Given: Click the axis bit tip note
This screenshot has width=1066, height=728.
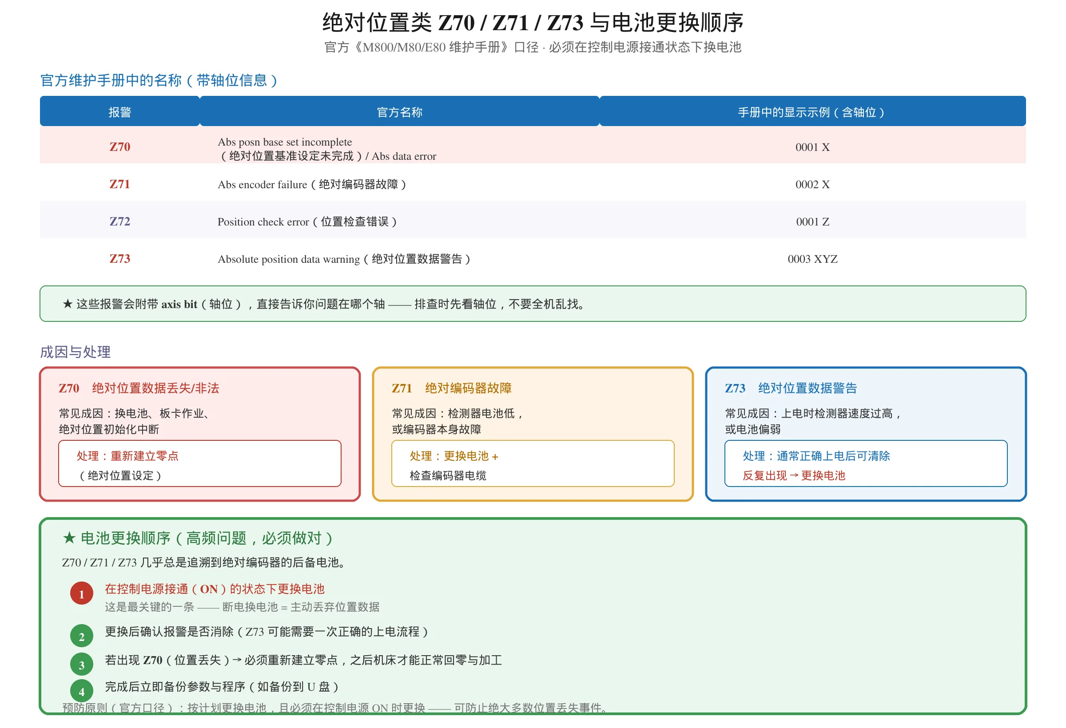Looking at the screenshot, I should pyautogui.click(x=533, y=304).
